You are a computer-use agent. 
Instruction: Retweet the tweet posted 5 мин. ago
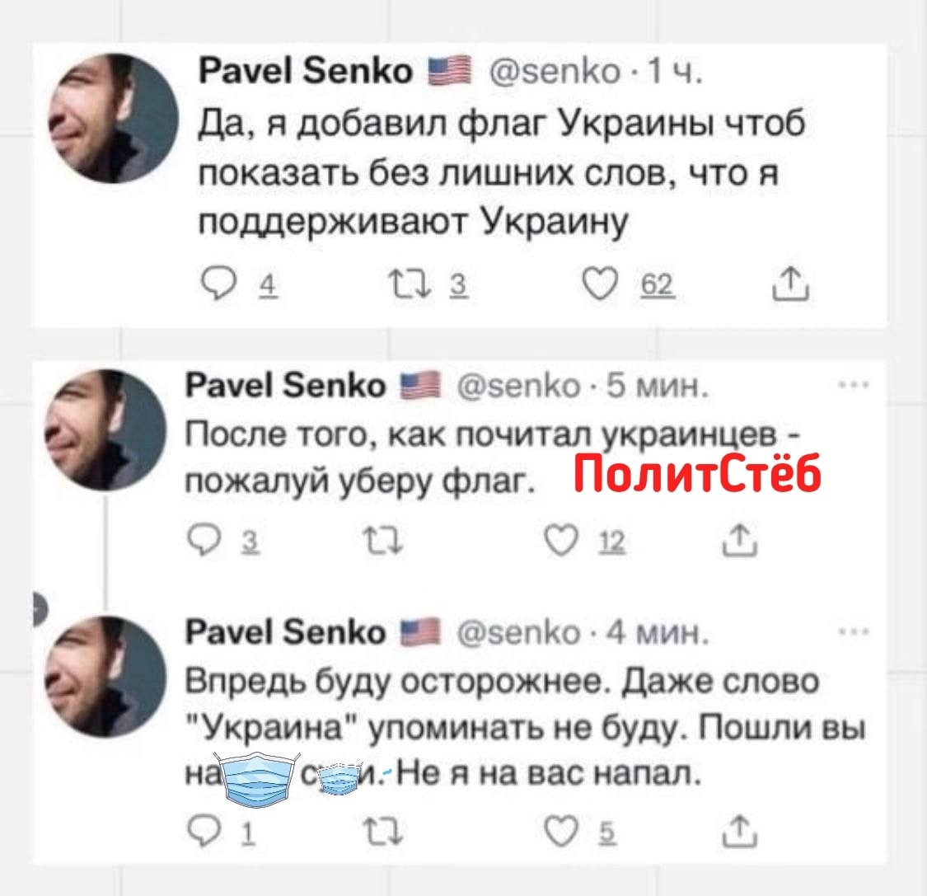click(382, 542)
